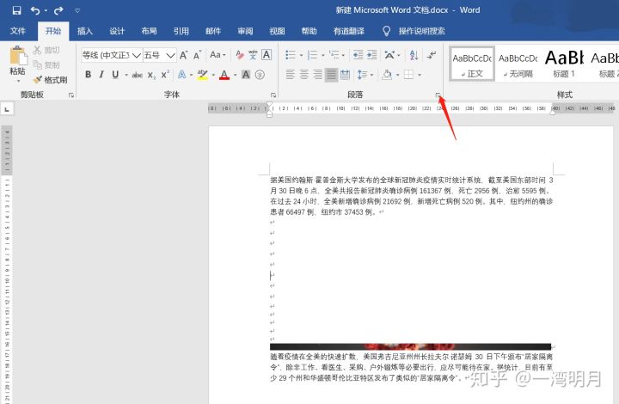This screenshot has width=619, height=404.
Task: Apply the 标题 1 style
Action: click(564, 64)
